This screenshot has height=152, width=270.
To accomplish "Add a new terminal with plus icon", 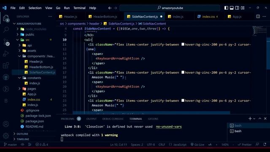I will click(250, 119).
